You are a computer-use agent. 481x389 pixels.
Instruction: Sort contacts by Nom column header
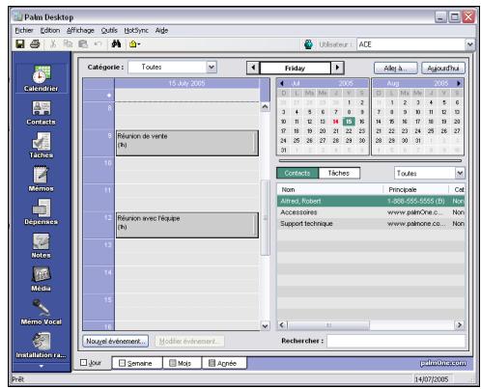330,189
